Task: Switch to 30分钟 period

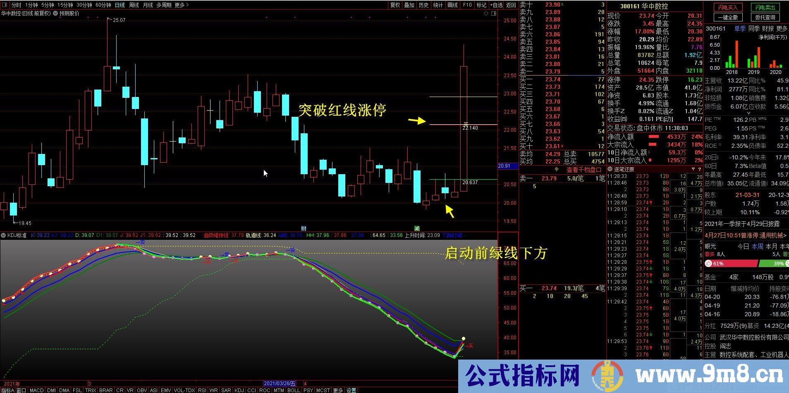Action: [x=84, y=5]
